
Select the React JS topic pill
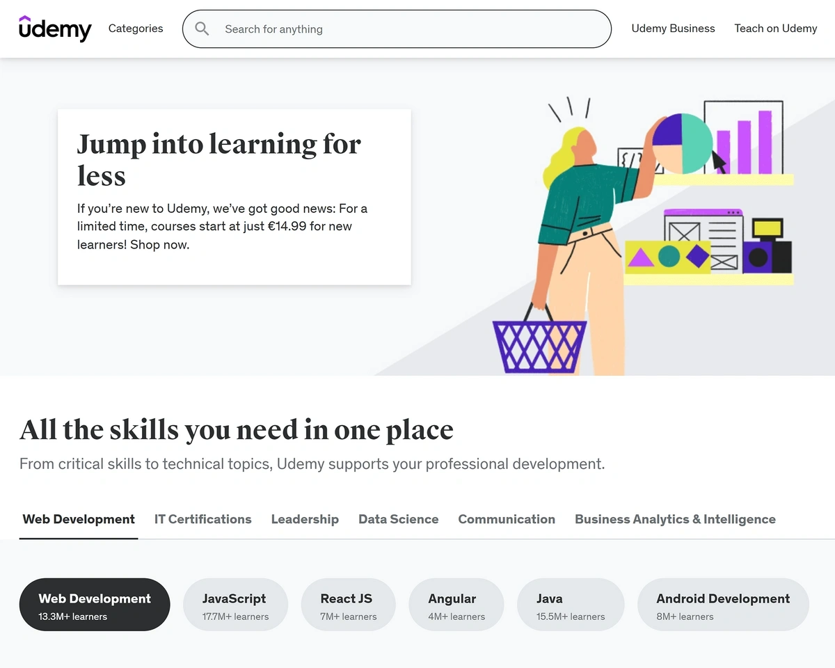(348, 605)
